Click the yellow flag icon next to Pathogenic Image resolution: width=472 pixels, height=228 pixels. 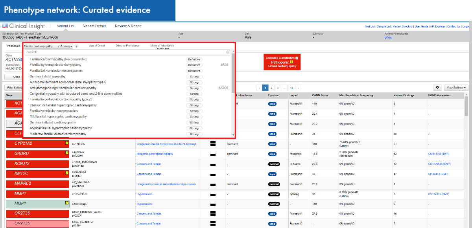291,62
